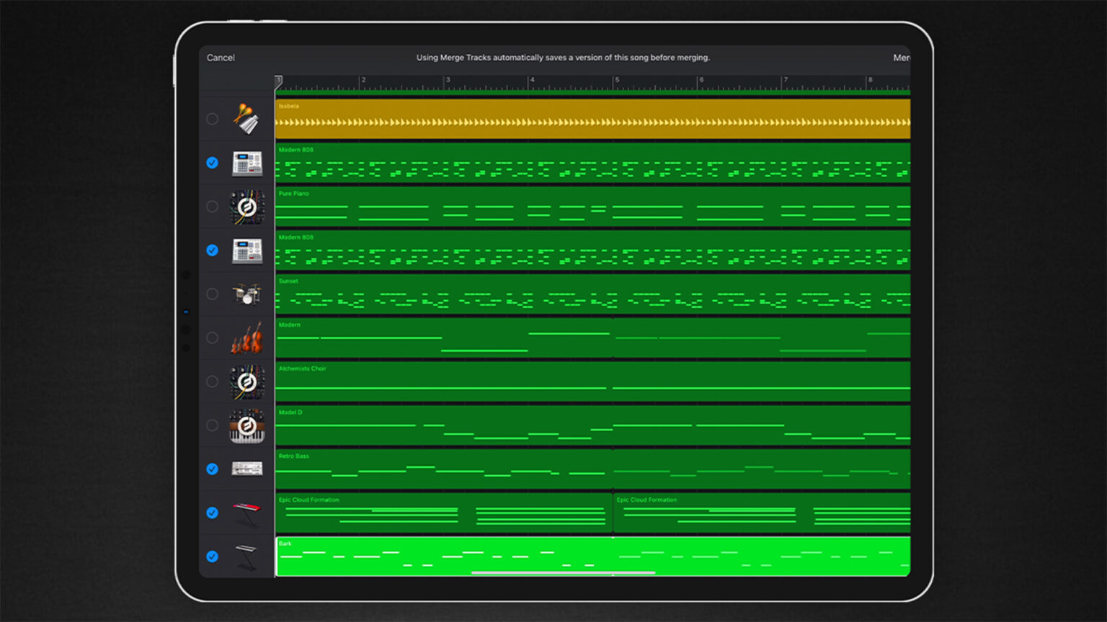Tap bar 2 on the ruler

coord(363,80)
